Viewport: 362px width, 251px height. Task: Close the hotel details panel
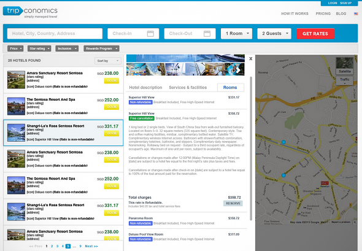click(251, 59)
